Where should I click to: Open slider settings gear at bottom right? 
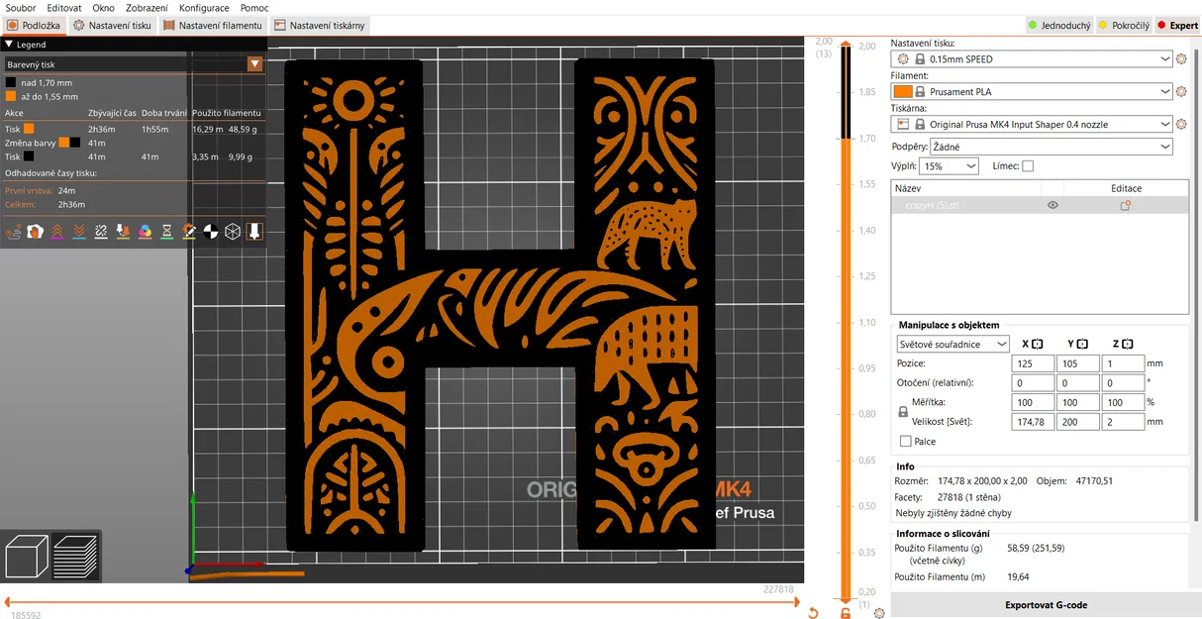click(x=879, y=613)
